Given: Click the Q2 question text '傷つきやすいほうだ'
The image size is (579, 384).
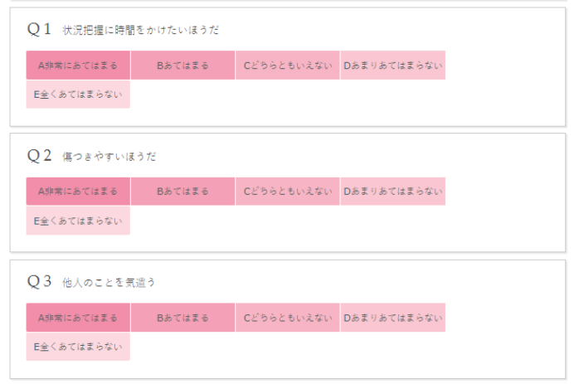Looking at the screenshot, I should click(x=109, y=157).
